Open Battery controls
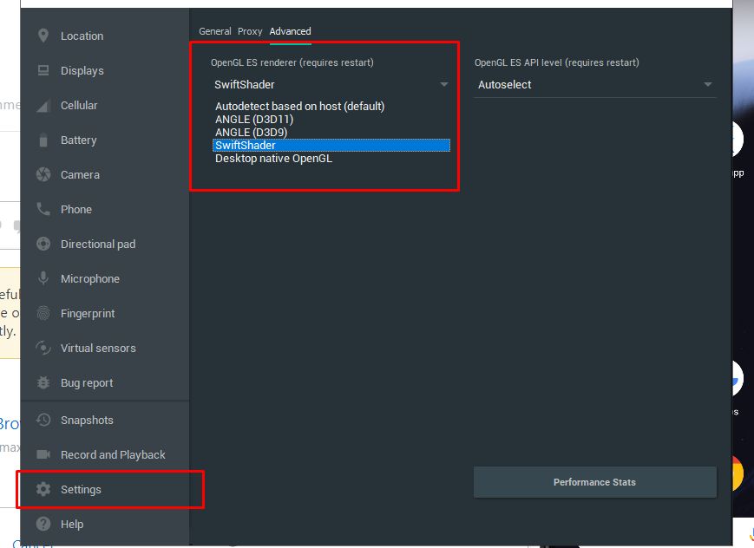This screenshot has height=548, width=754. (x=105, y=140)
